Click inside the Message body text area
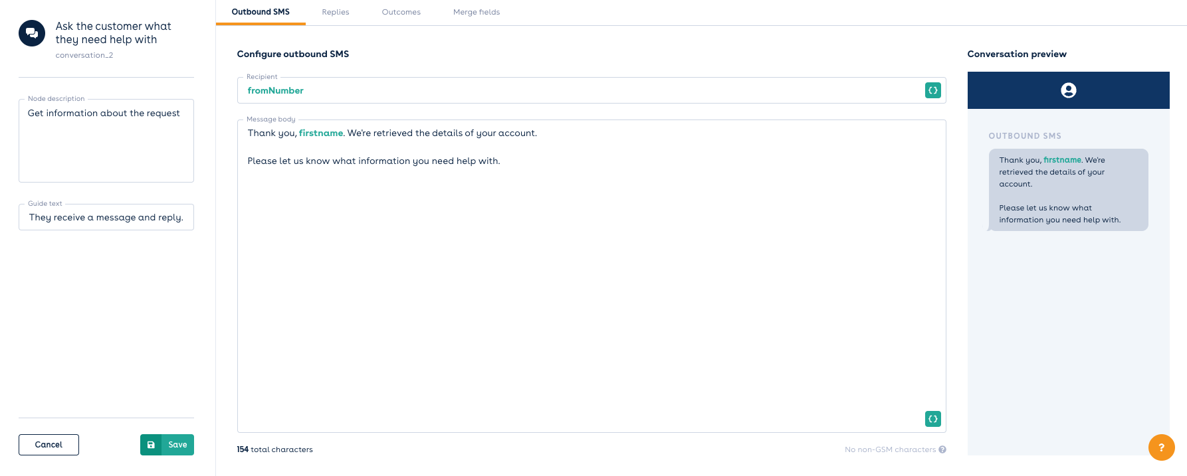Image resolution: width=1187 pixels, height=476 pixels. click(x=592, y=276)
